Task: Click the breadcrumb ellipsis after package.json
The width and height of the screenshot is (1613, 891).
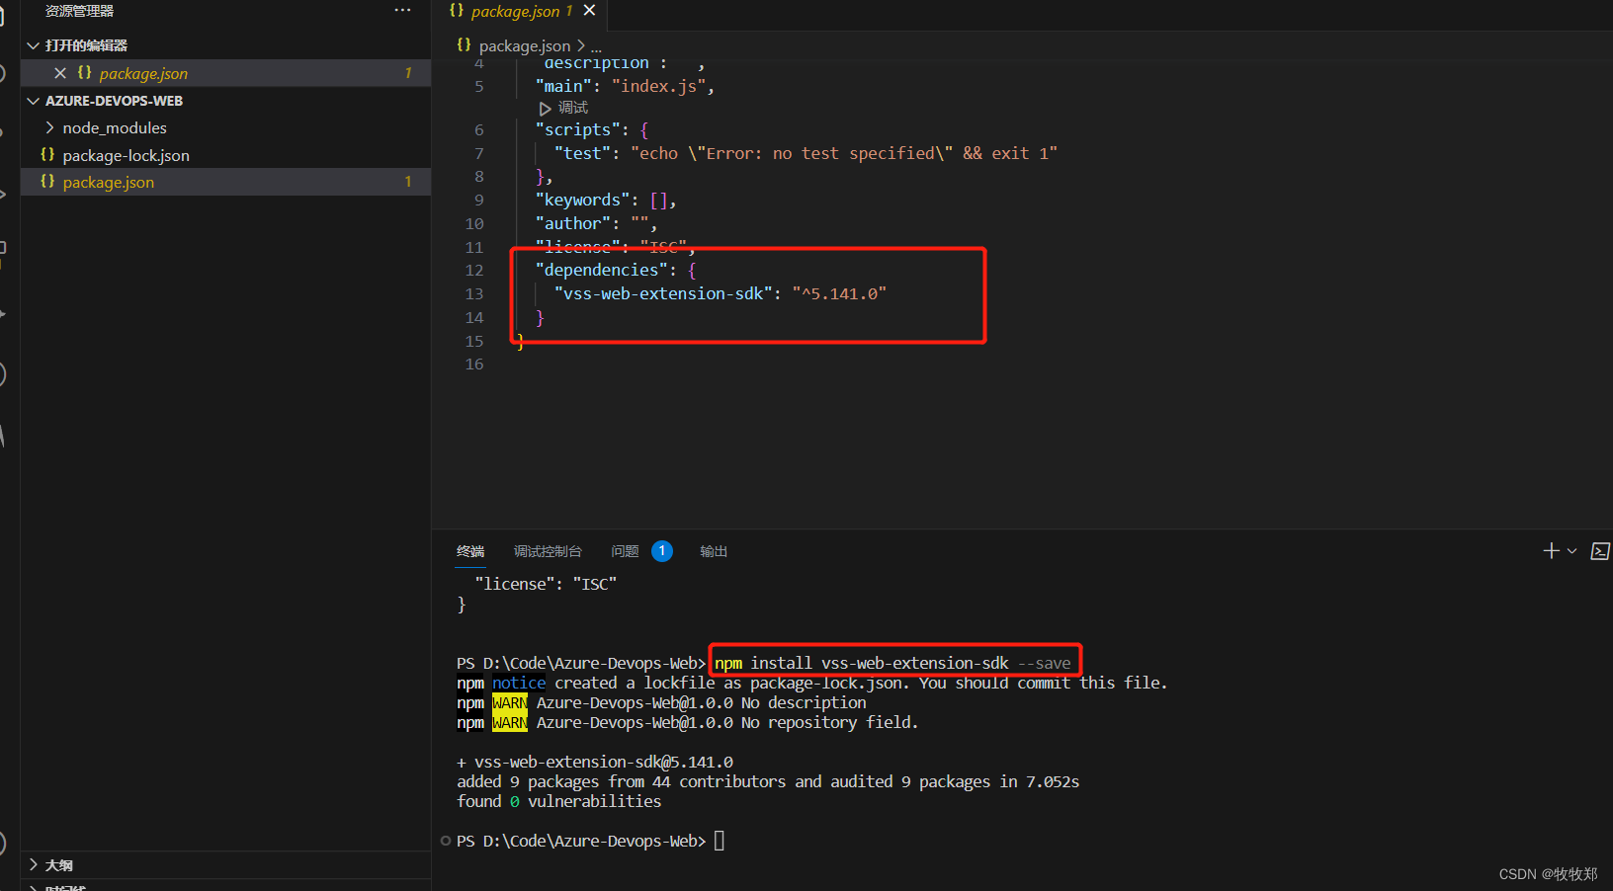Action: (597, 45)
